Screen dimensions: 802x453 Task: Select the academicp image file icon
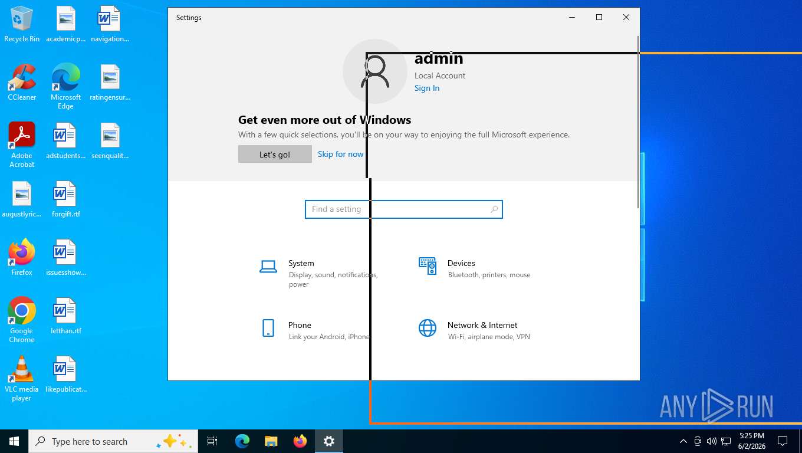point(65,25)
